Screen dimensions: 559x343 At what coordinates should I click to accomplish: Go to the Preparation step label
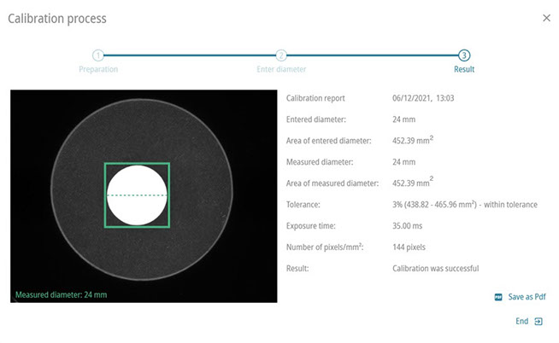[97, 69]
